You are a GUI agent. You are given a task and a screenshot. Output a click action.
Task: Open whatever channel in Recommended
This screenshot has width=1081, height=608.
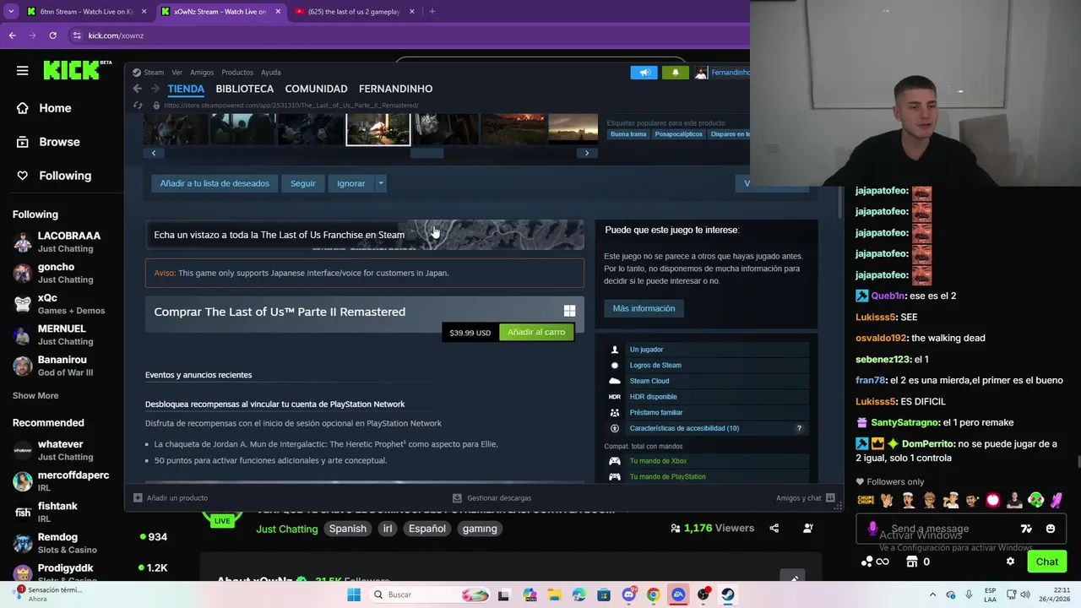[x=62, y=450]
